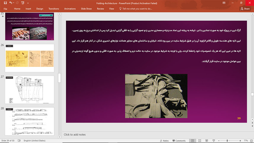Click the English (United States) language button
The width and height of the screenshot is (254, 143).
35,140
